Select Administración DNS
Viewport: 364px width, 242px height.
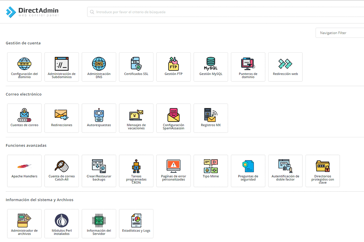point(99,67)
